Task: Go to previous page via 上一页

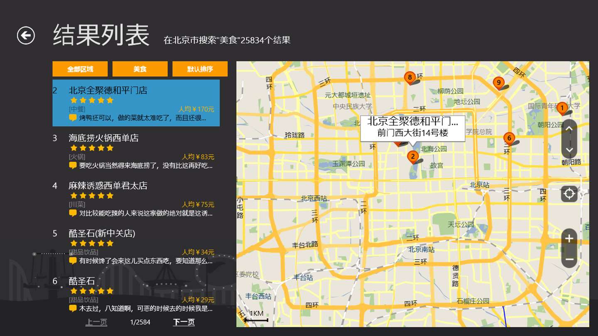Action: [x=96, y=322]
